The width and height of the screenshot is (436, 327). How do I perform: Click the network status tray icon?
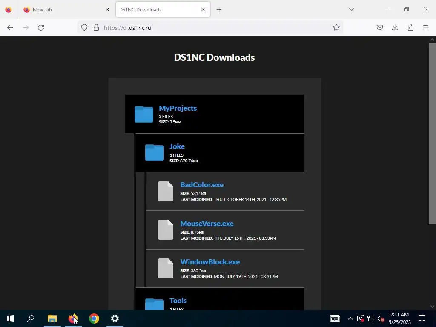[x=371, y=318]
